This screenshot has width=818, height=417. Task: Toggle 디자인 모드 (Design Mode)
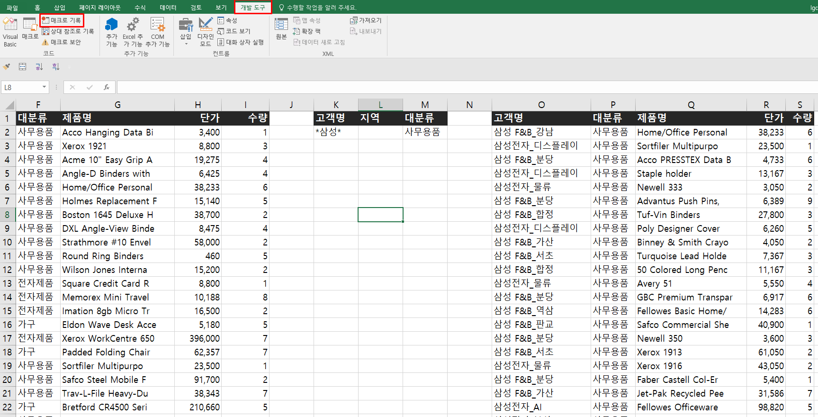(206, 32)
